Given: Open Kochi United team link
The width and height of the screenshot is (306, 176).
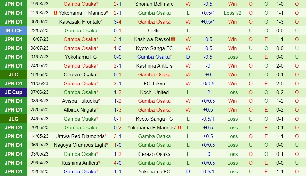Looking at the screenshot, I should [154, 92].
